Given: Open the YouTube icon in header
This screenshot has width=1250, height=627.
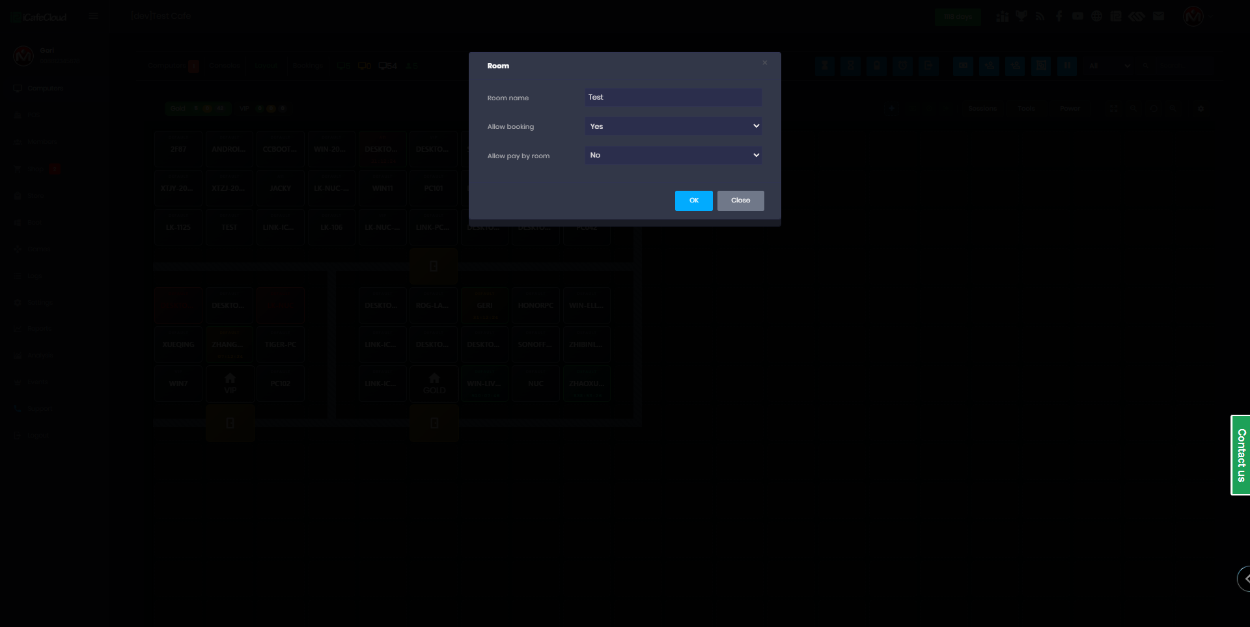Looking at the screenshot, I should pyautogui.click(x=1078, y=16).
